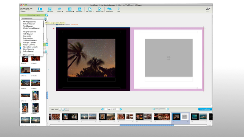
Task: Click the Preview Book button
Action: [205, 109]
